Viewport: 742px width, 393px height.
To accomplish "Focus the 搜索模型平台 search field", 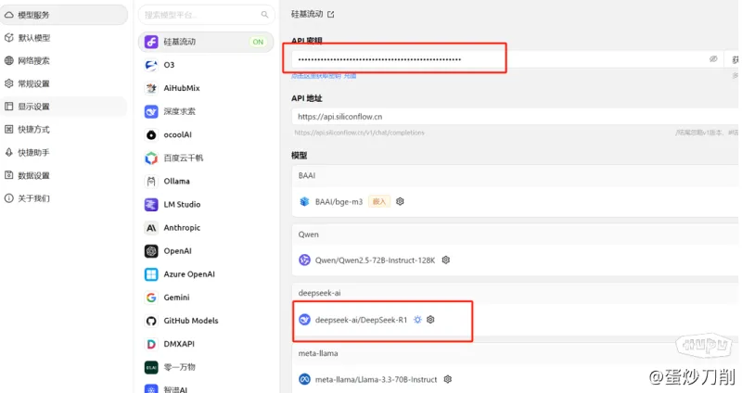I will (x=206, y=15).
